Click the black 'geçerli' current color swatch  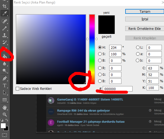(107, 29)
